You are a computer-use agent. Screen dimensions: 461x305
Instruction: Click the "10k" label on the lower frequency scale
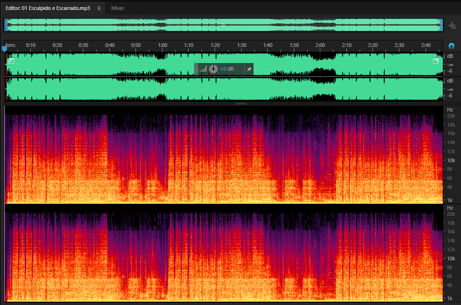coord(451,259)
